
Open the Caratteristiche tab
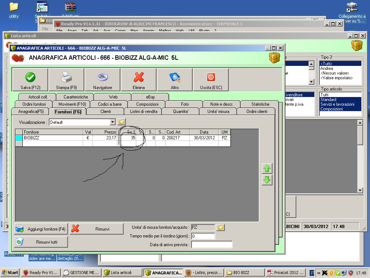(76, 97)
